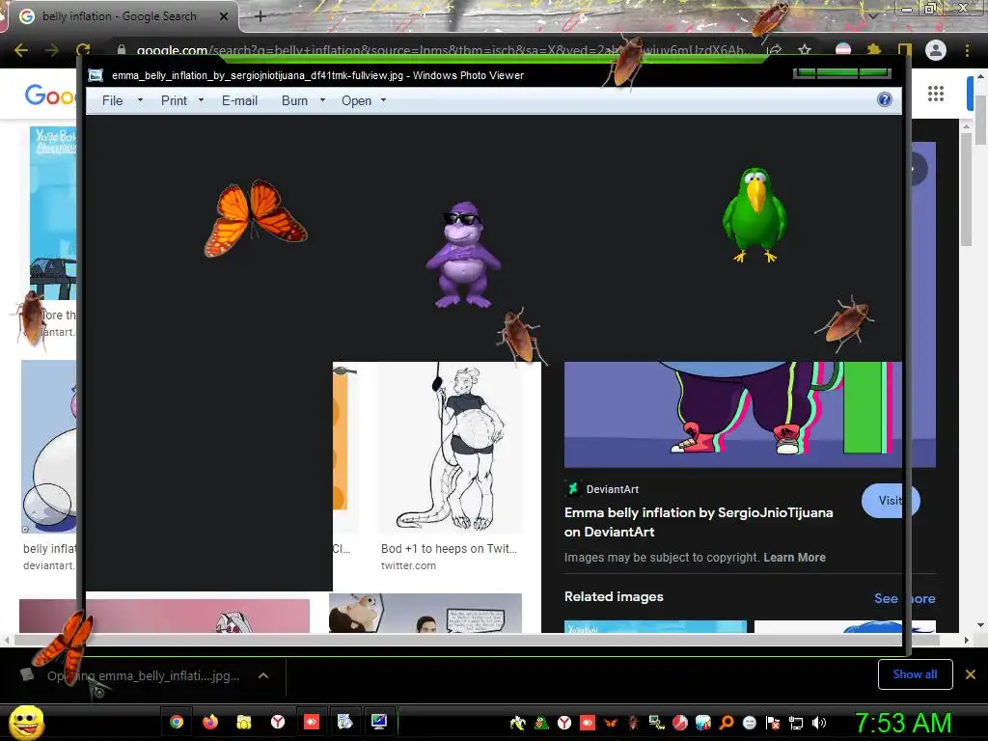988x741 pixels.
Task: Open Chrome's Extensions puzzle icon
Action: pos(874,50)
